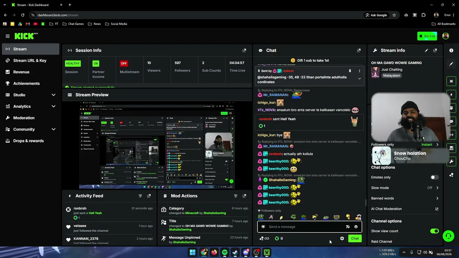Open Steam from the taskbar
The image size is (459, 258).
coord(235,252)
